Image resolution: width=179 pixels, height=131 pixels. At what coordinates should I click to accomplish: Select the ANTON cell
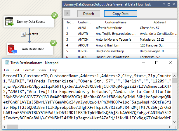point(85,39)
